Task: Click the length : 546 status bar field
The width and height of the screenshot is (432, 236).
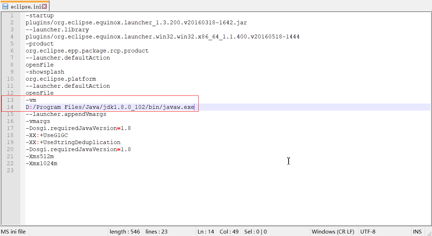Action: [x=125, y=232]
